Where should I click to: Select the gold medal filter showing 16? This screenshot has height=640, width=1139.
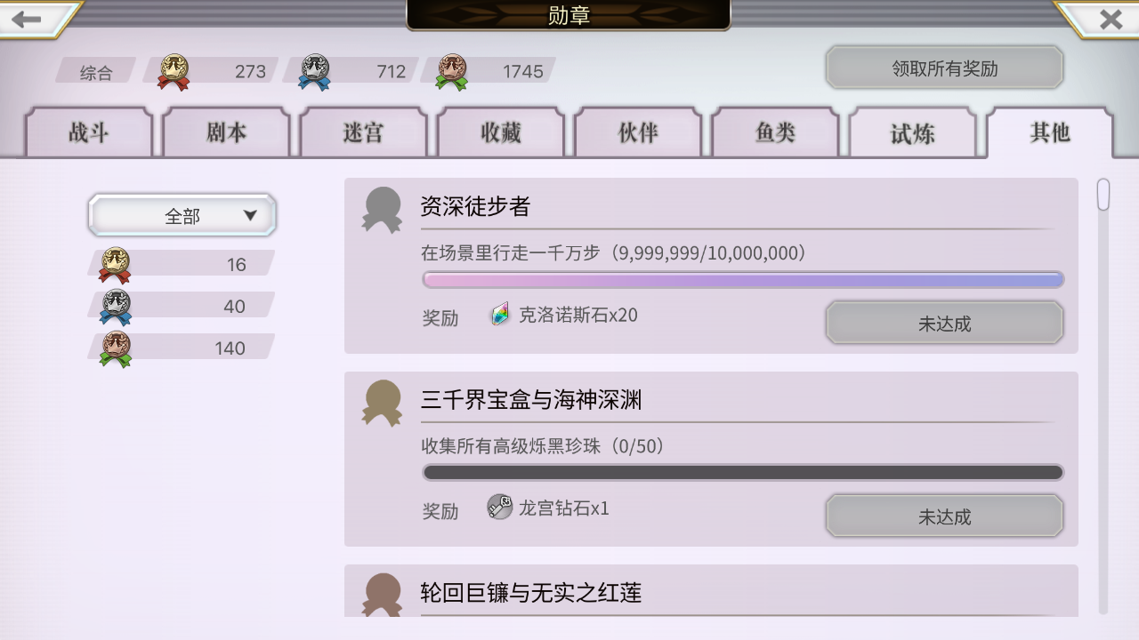[x=181, y=264]
